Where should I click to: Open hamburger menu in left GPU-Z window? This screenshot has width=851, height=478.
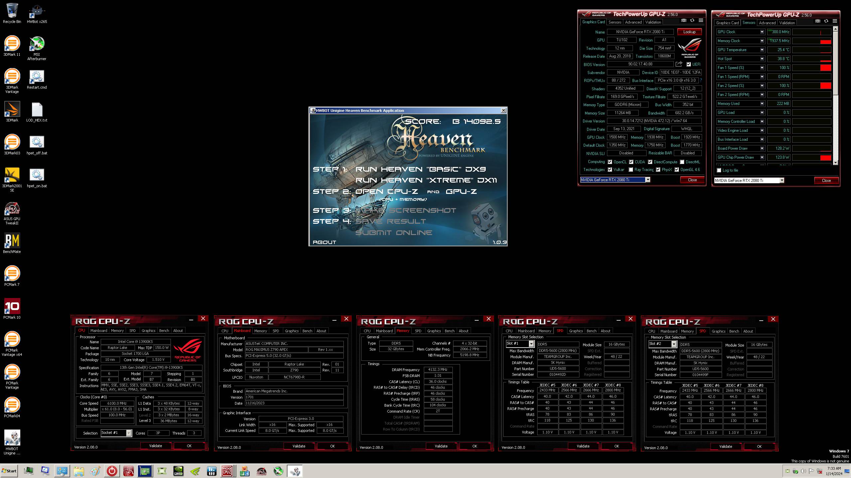(x=701, y=21)
